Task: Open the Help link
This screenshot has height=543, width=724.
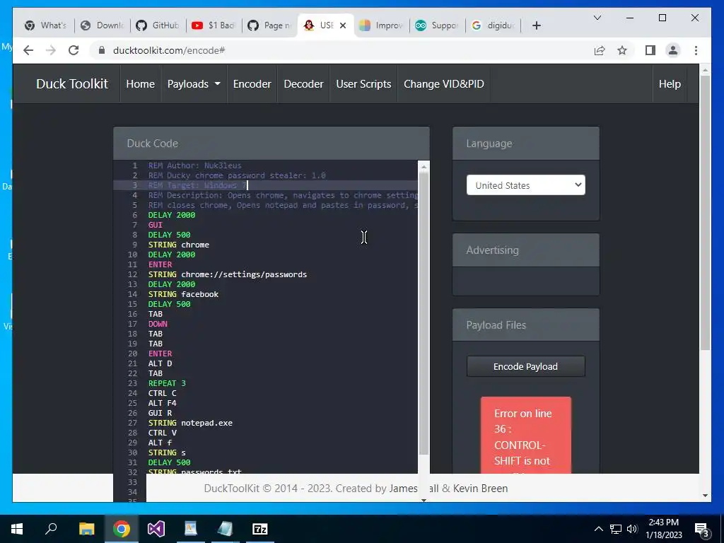Action: click(x=670, y=84)
